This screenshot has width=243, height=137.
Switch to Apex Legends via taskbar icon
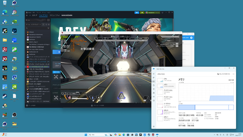[153, 135]
